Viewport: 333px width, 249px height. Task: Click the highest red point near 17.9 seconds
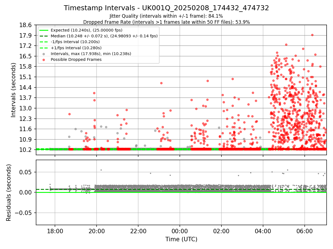tap(312, 35)
